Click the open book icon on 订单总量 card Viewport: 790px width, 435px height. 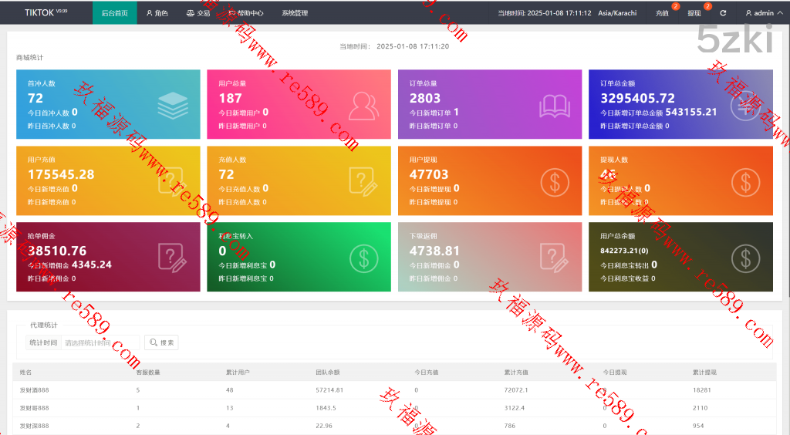point(555,105)
